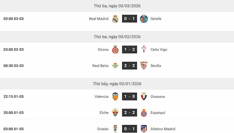The height and width of the screenshot is (133, 234).
Task: Click the Atletico Madrid club crest
Action: (x=144, y=129)
